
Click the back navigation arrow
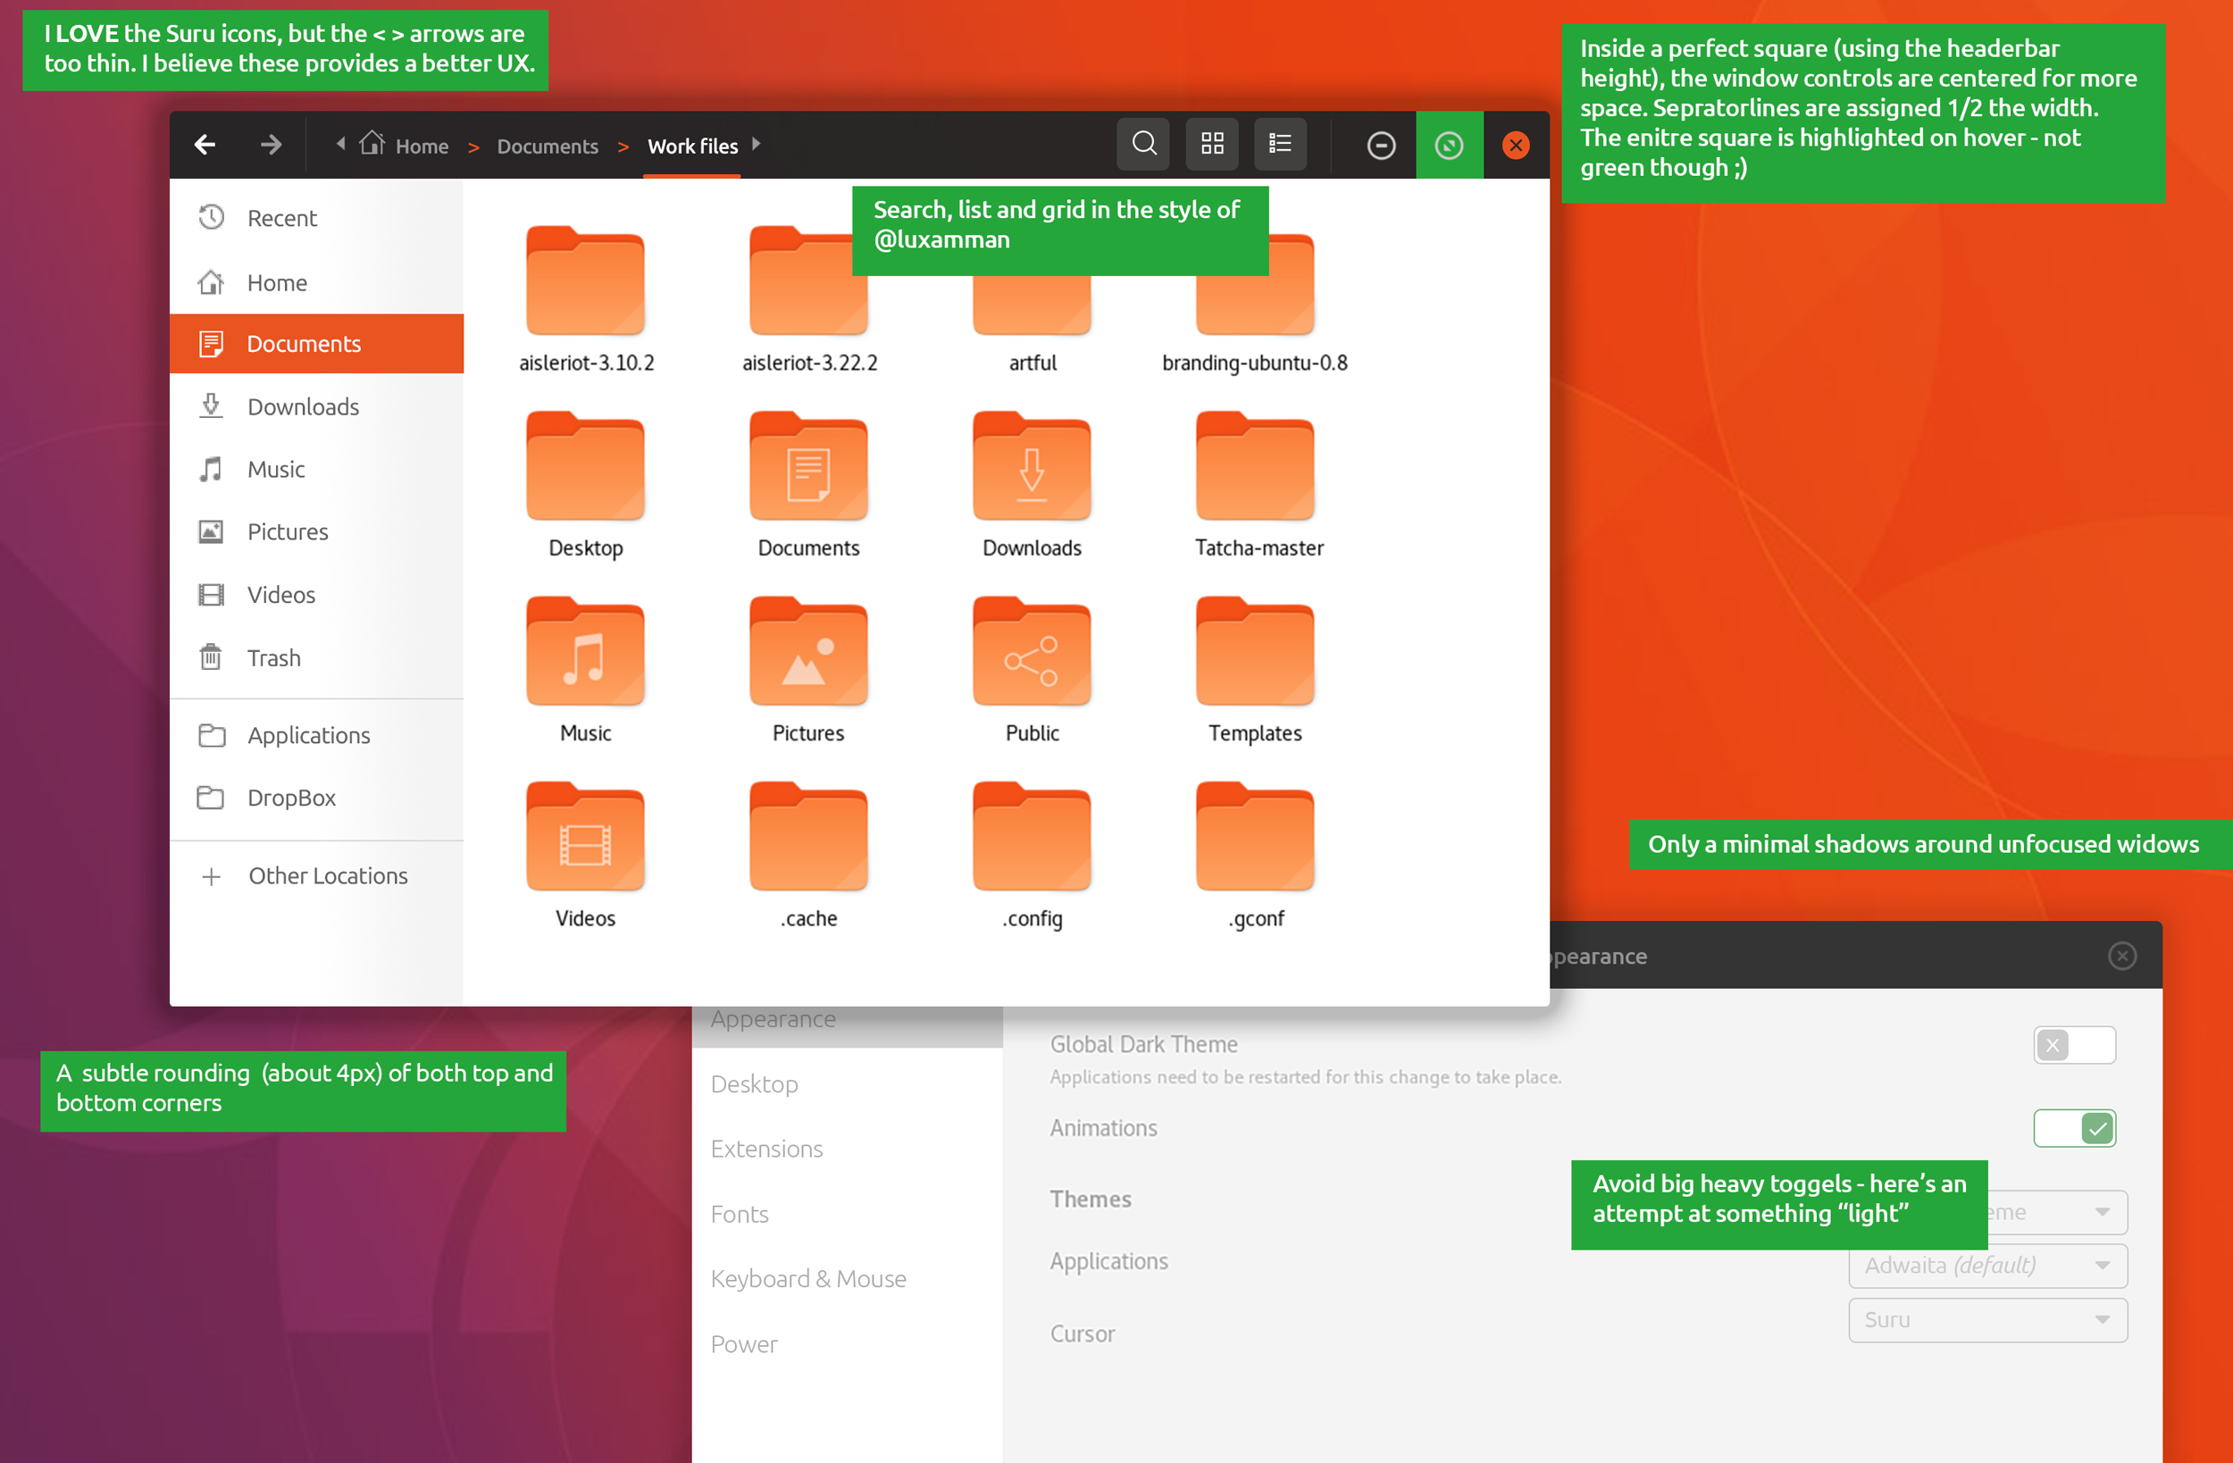(205, 145)
